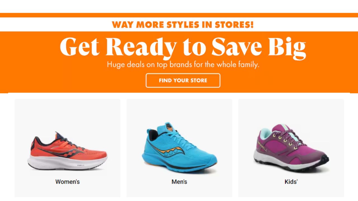Click the thin orange stripe at the top
358x201 pixels.
(179, 15)
